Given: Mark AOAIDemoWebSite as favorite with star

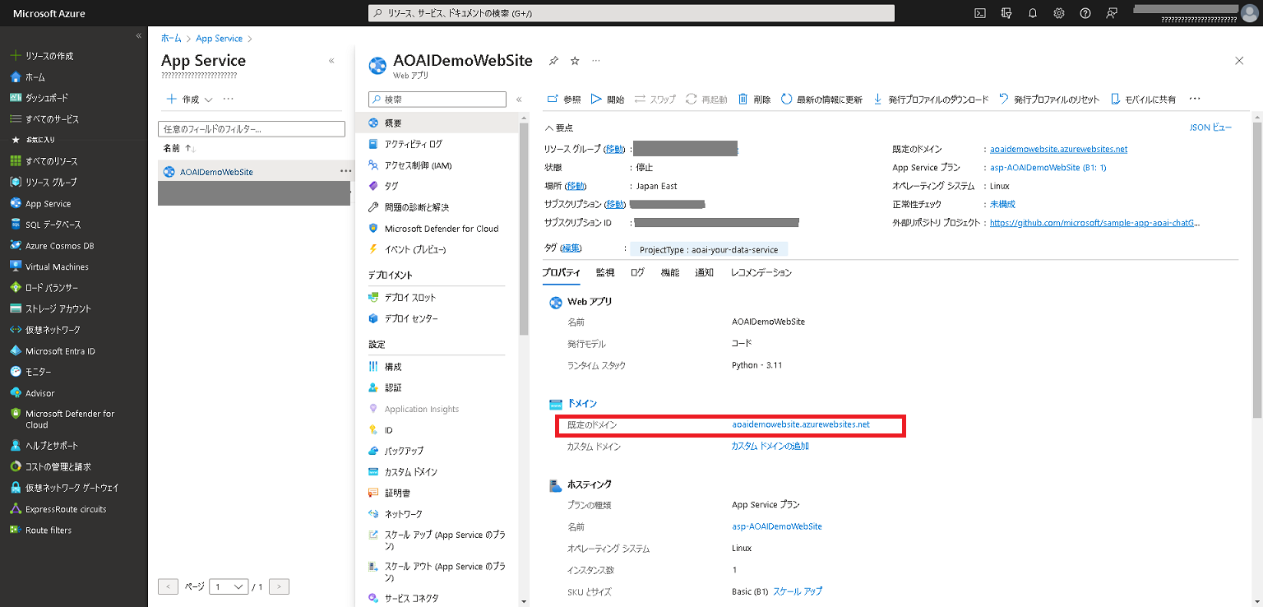Looking at the screenshot, I should pos(575,61).
